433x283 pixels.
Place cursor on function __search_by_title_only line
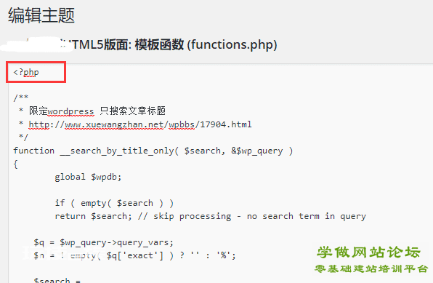pos(153,151)
